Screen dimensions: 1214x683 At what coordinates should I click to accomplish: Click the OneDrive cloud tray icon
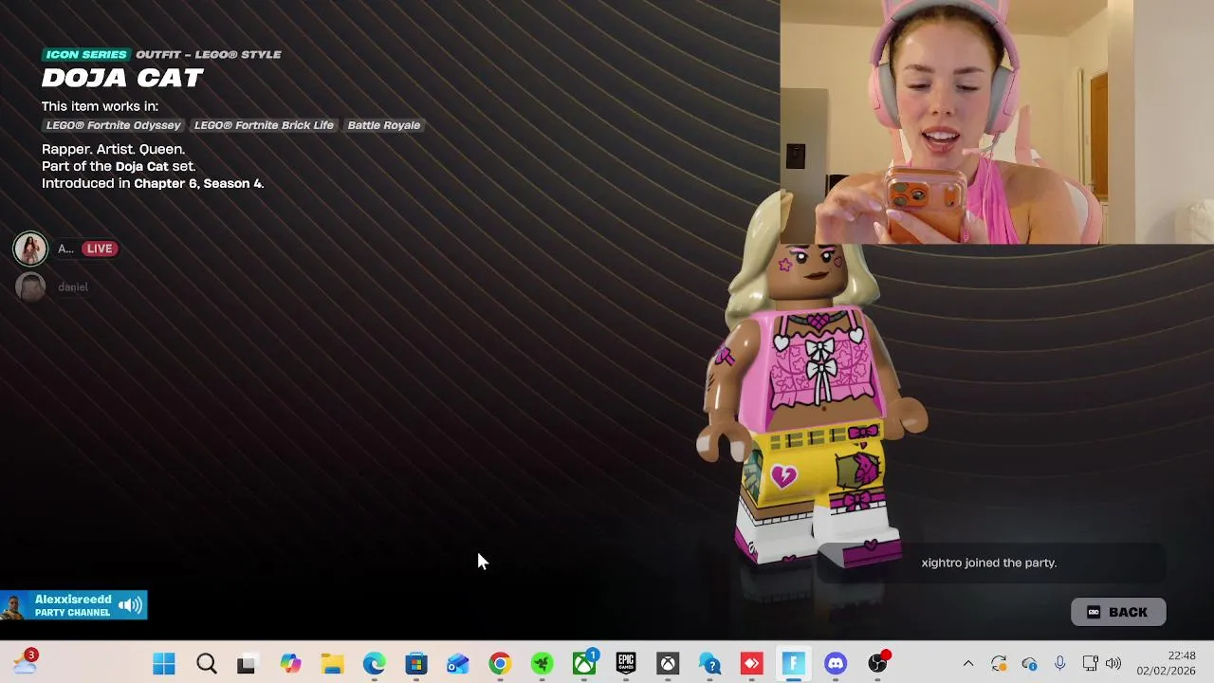coord(1029,664)
